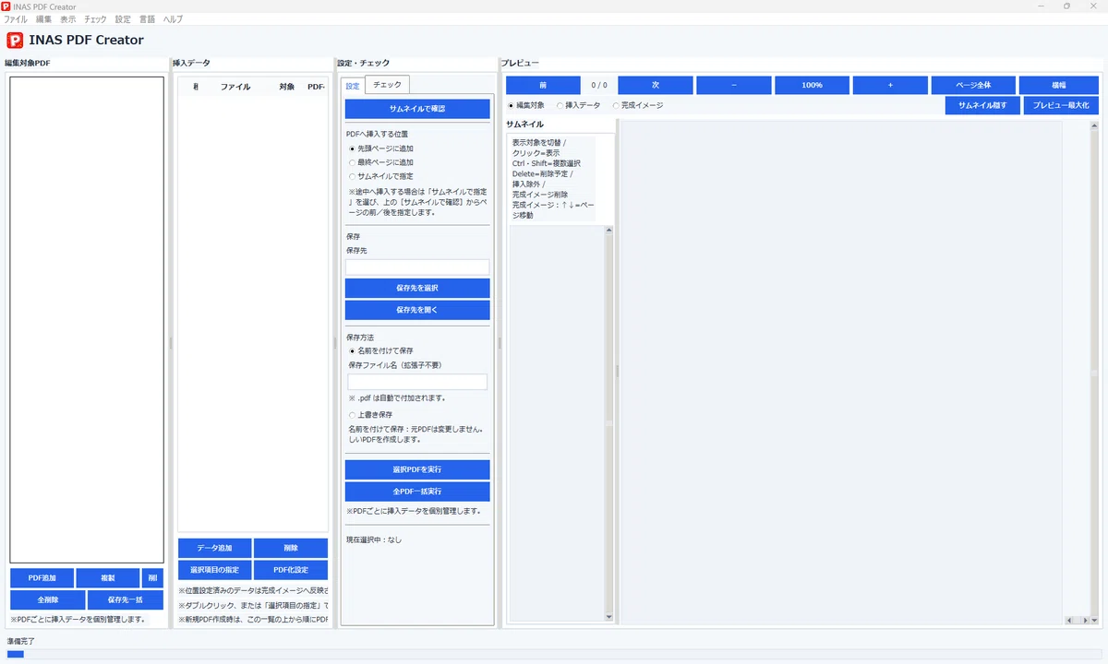
Task: Click the thumbnail list scroll up arrow
Action: coord(608,230)
